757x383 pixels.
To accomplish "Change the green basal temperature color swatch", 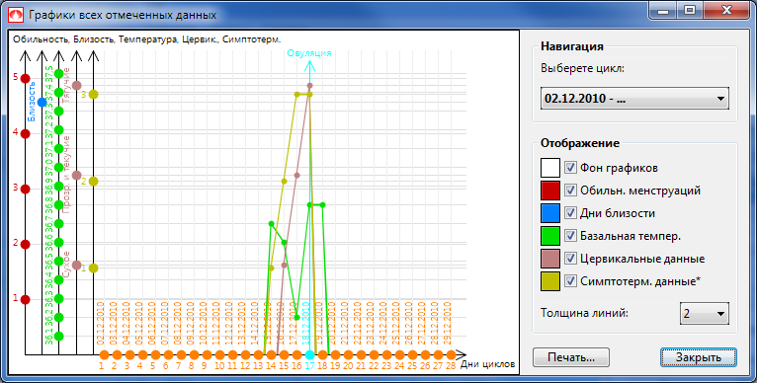I will click(x=550, y=236).
